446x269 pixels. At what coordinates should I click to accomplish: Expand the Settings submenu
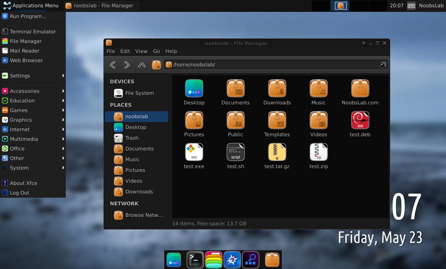tap(33, 76)
